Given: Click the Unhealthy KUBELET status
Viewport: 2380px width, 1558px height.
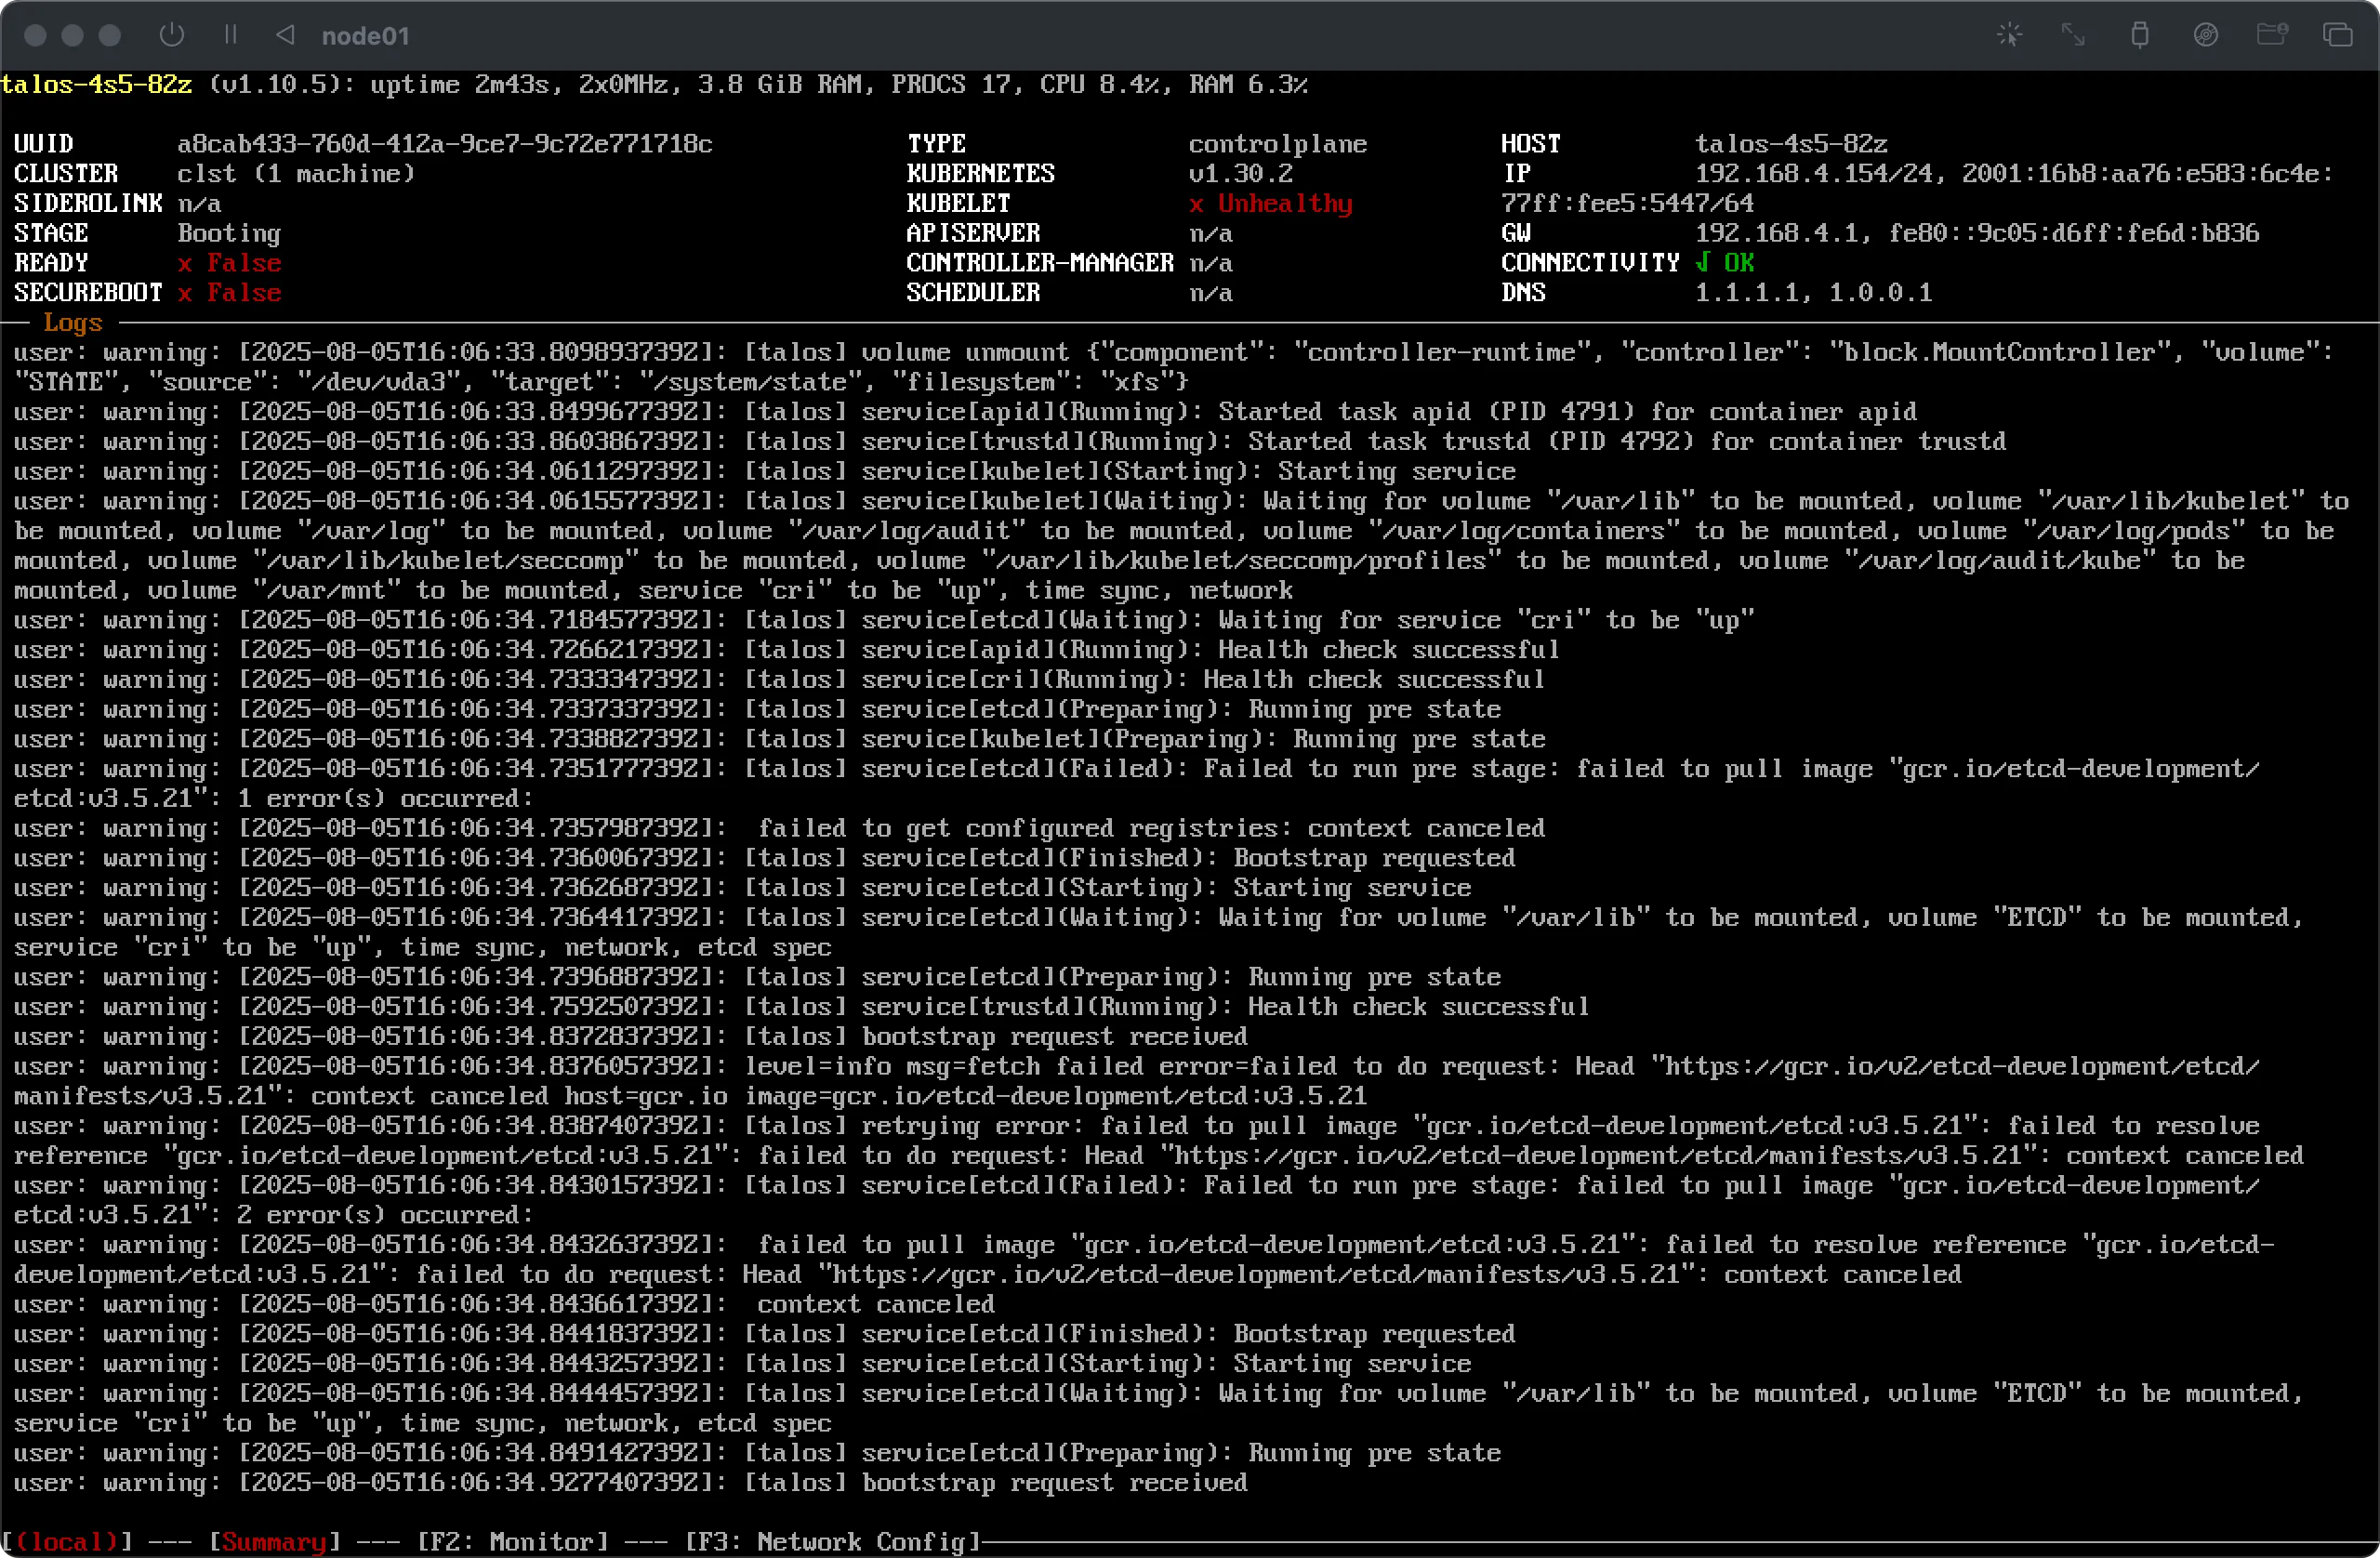Looking at the screenshot, I should click(1272, 203).
